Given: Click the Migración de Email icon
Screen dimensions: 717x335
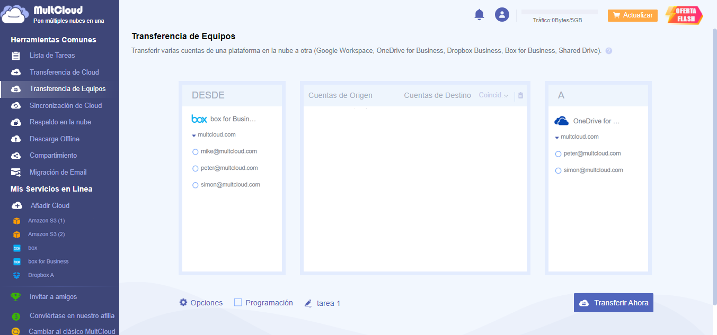Looking at the screenshot, I should (16, 172).
